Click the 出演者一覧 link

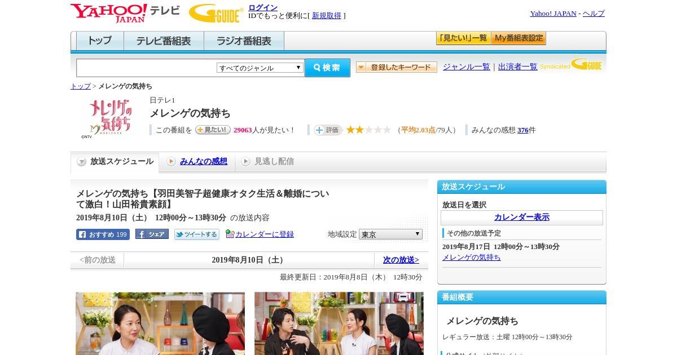click(x=518, y=67)
